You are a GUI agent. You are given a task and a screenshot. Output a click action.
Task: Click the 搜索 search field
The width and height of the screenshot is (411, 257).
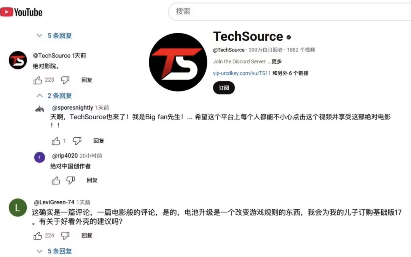[290, 11]
